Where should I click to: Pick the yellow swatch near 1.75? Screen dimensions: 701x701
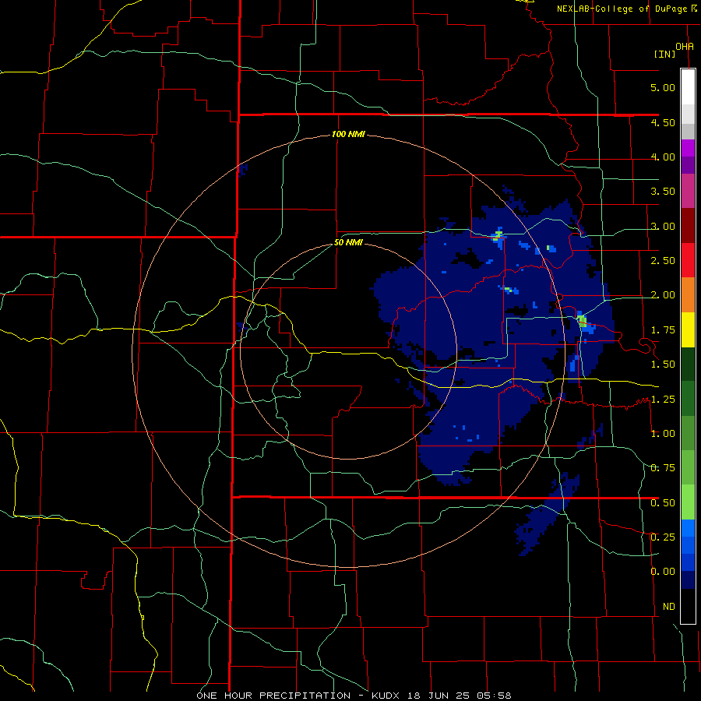(688, 329)
